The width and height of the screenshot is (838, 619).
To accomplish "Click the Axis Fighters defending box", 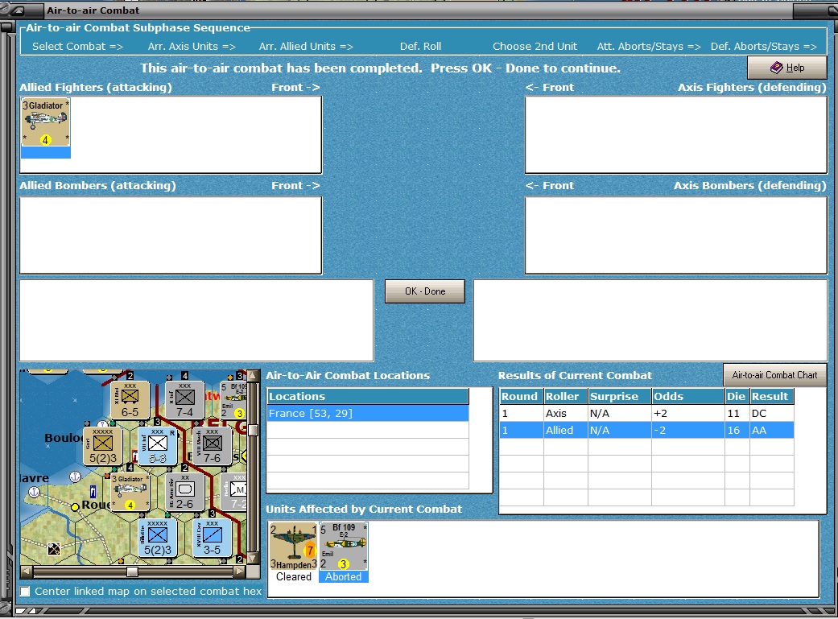I will [x=676, y=134].
